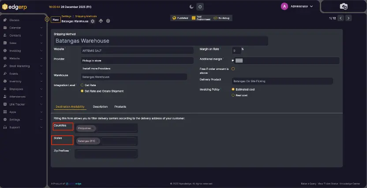Select Real cost invoicing policy
The height and width of the screenshot is (188, 367).
(x=233, y=95)
